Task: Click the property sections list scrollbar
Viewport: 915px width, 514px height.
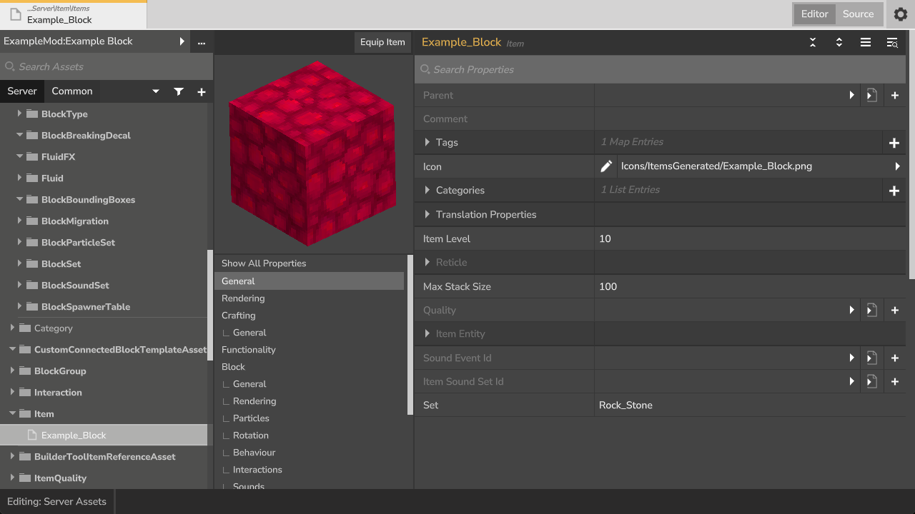Action: pos(410,335)
